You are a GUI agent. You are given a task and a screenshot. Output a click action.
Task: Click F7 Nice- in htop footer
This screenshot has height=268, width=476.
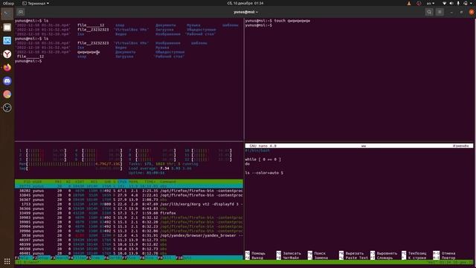tap(131, 258)
